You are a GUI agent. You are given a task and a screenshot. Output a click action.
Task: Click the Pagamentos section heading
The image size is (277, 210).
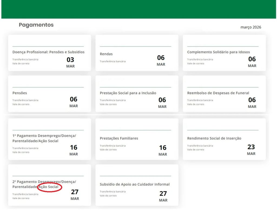36,25
